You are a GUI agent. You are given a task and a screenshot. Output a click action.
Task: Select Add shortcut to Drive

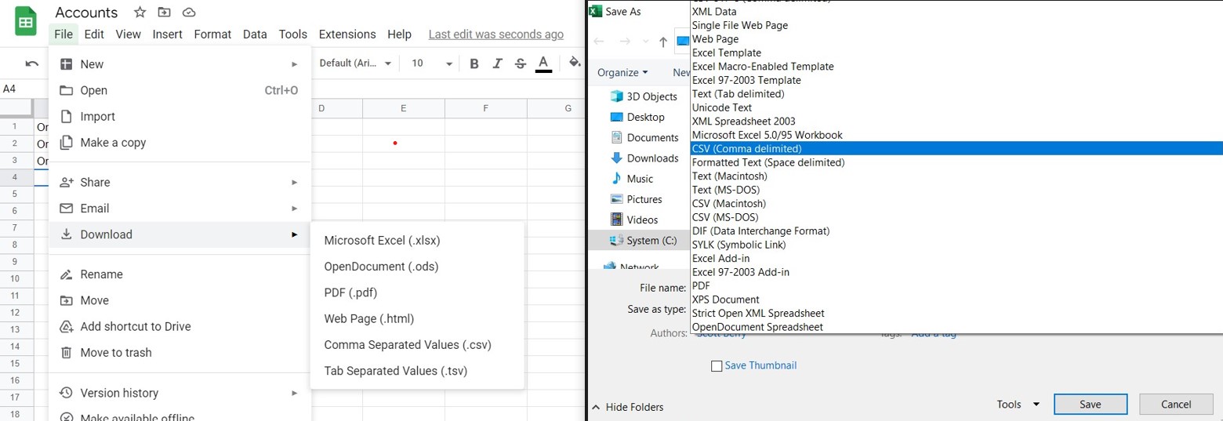coord(180,327)
